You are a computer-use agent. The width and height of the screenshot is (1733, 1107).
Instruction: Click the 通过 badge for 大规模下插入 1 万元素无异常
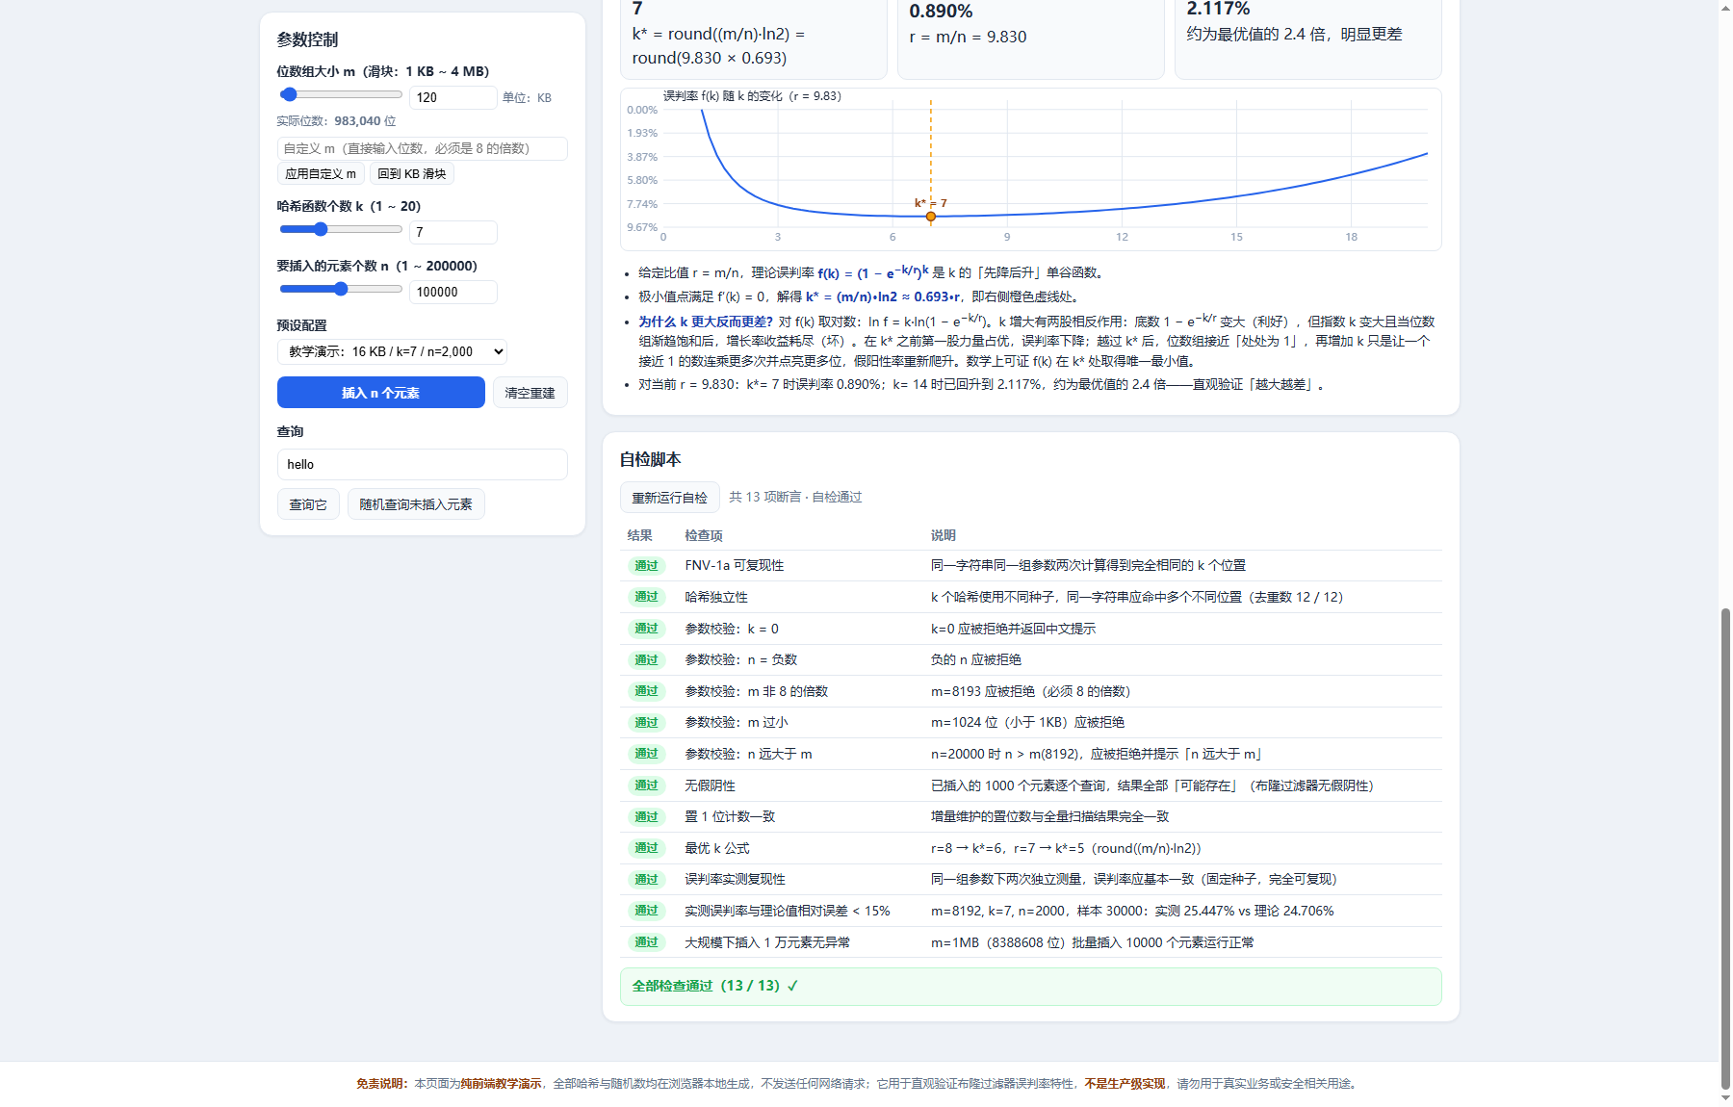[x=647, y=942]
